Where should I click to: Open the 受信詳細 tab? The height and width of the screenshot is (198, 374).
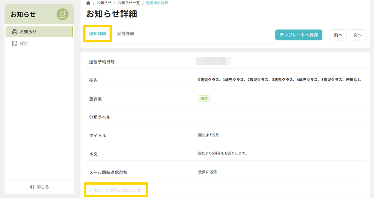[125, 34]
